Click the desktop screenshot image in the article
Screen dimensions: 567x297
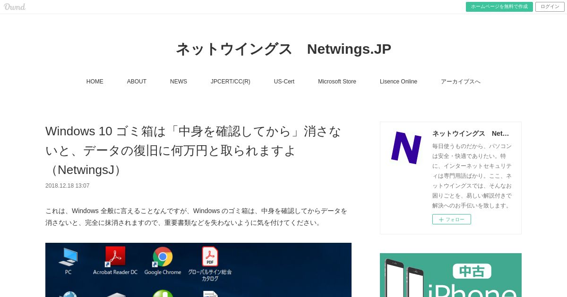pyautogui.click(x=198, y=270)
